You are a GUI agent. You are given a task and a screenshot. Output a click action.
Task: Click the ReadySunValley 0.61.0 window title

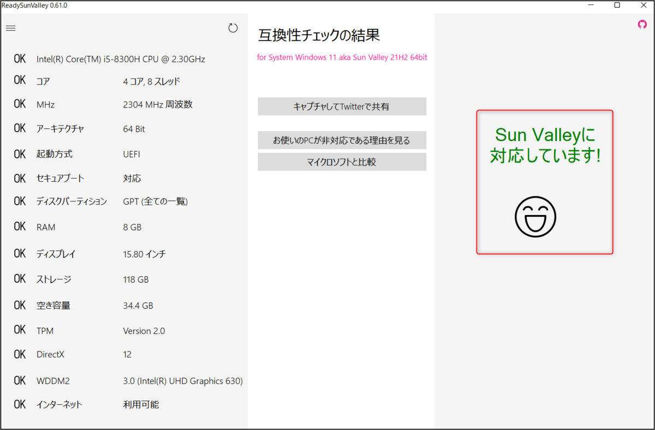pyautogui.click(x=35, y=5)
